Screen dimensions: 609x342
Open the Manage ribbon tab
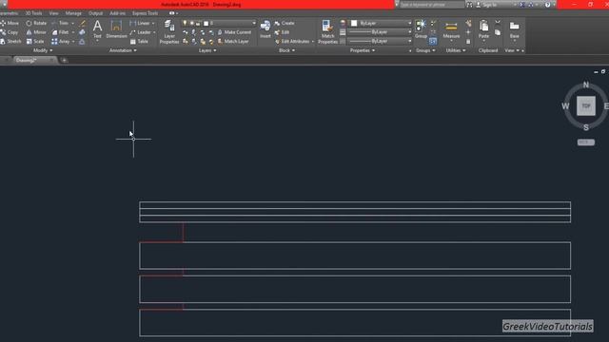[73, 13]
